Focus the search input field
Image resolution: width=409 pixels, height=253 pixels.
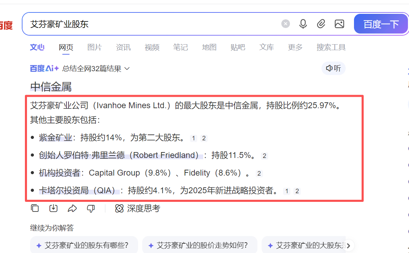tap(154, 24)
